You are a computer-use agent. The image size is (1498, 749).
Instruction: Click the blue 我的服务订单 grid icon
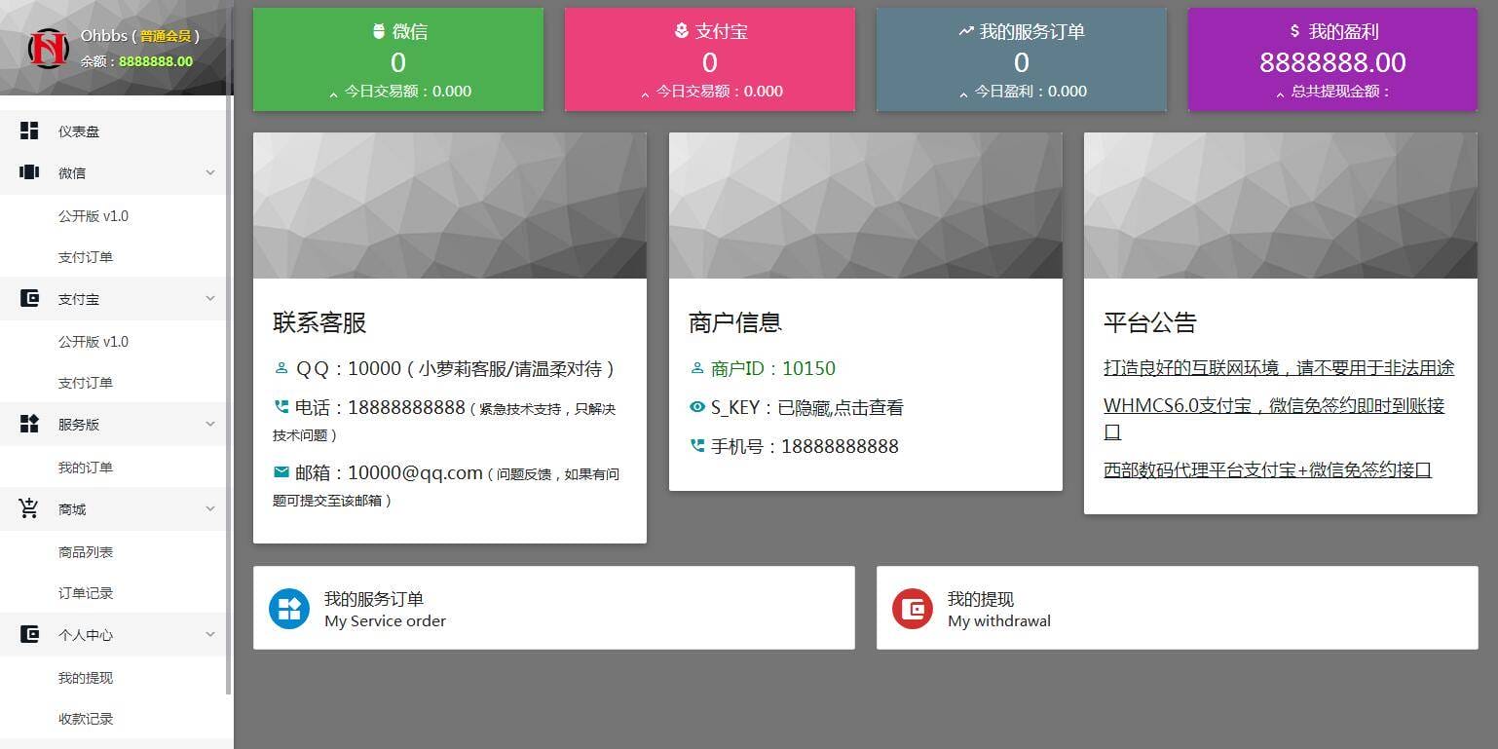pos(289,608)
